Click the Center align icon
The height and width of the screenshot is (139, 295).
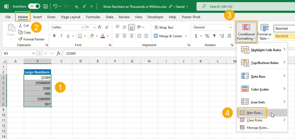[x=124, y=36]
